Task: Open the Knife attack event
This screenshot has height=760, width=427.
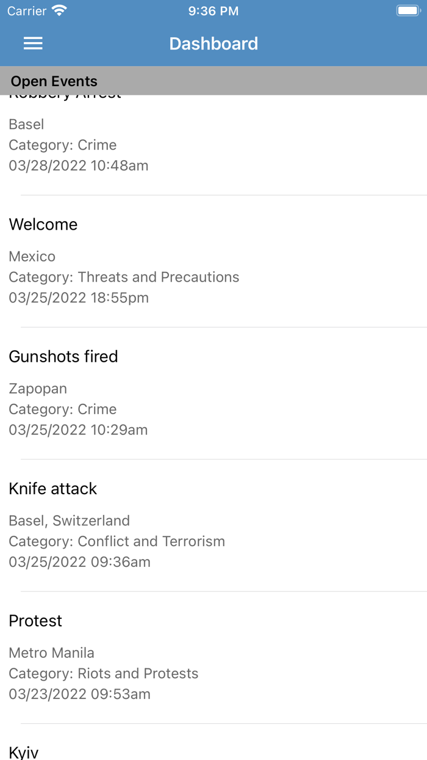Action: (53, 489)
